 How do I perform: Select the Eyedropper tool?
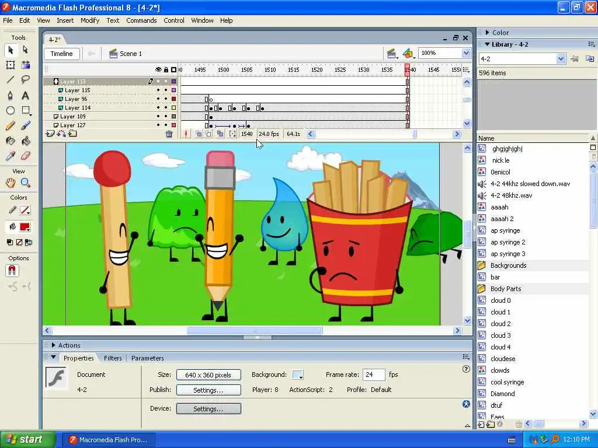tap(11, 156)
